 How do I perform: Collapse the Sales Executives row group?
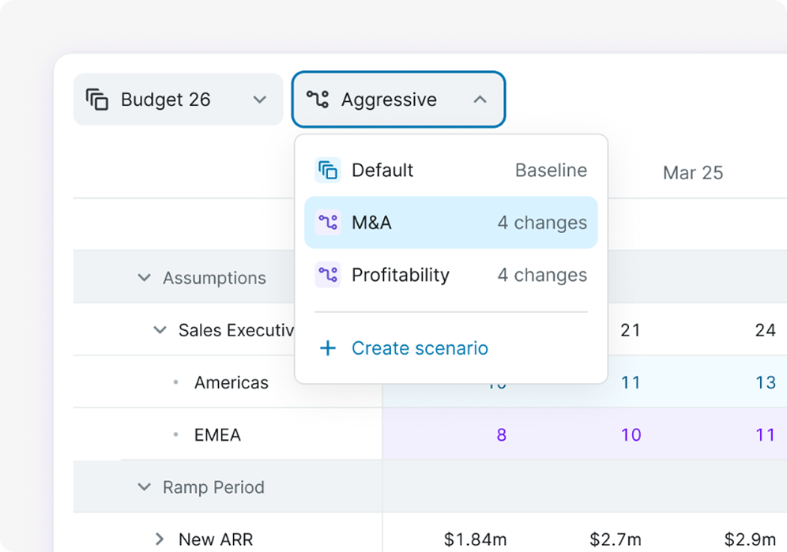point(160,330)
